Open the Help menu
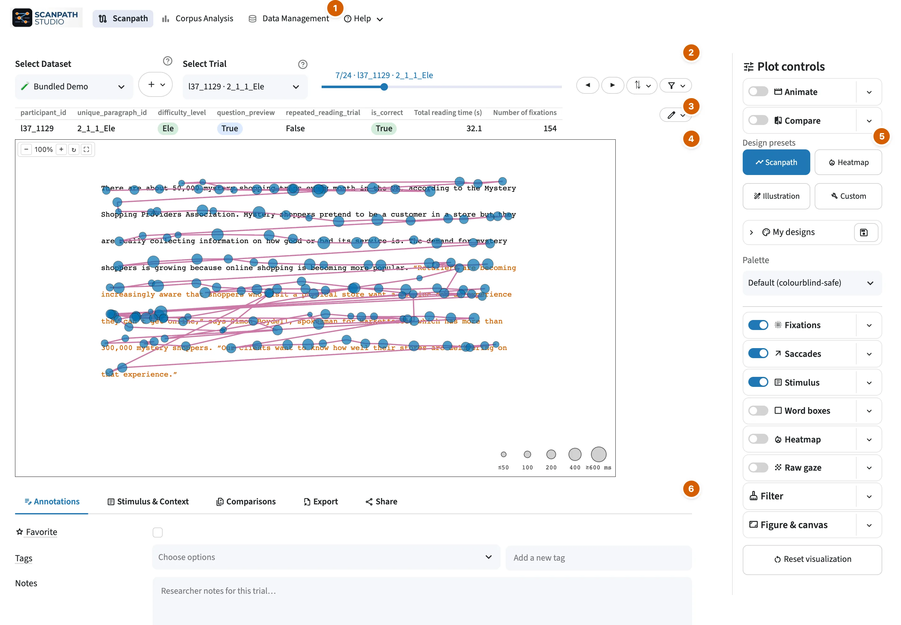The image size is (901, 625). [x=363, y=18]
